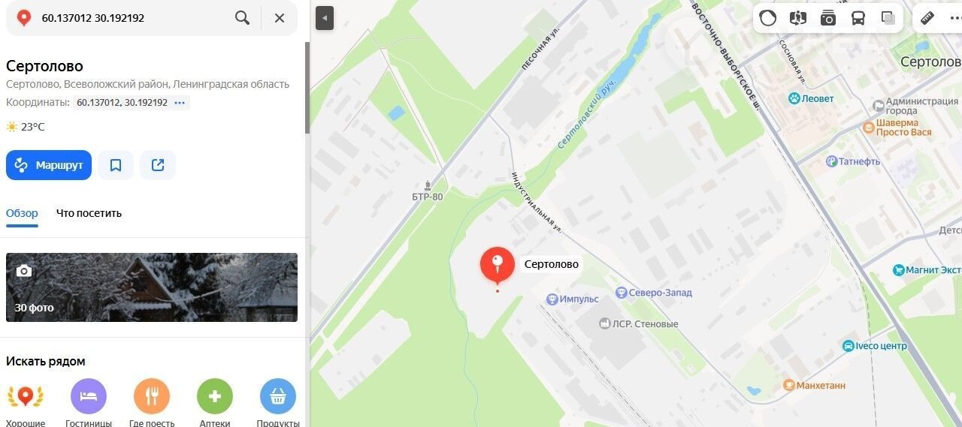Open the 30 фото thumbnail
The image size is (962, 427).
pos(152,287)
